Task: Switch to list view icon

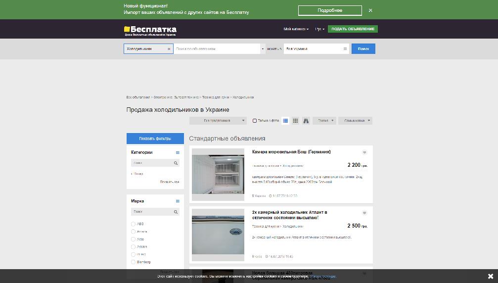Action: point(285,121)
